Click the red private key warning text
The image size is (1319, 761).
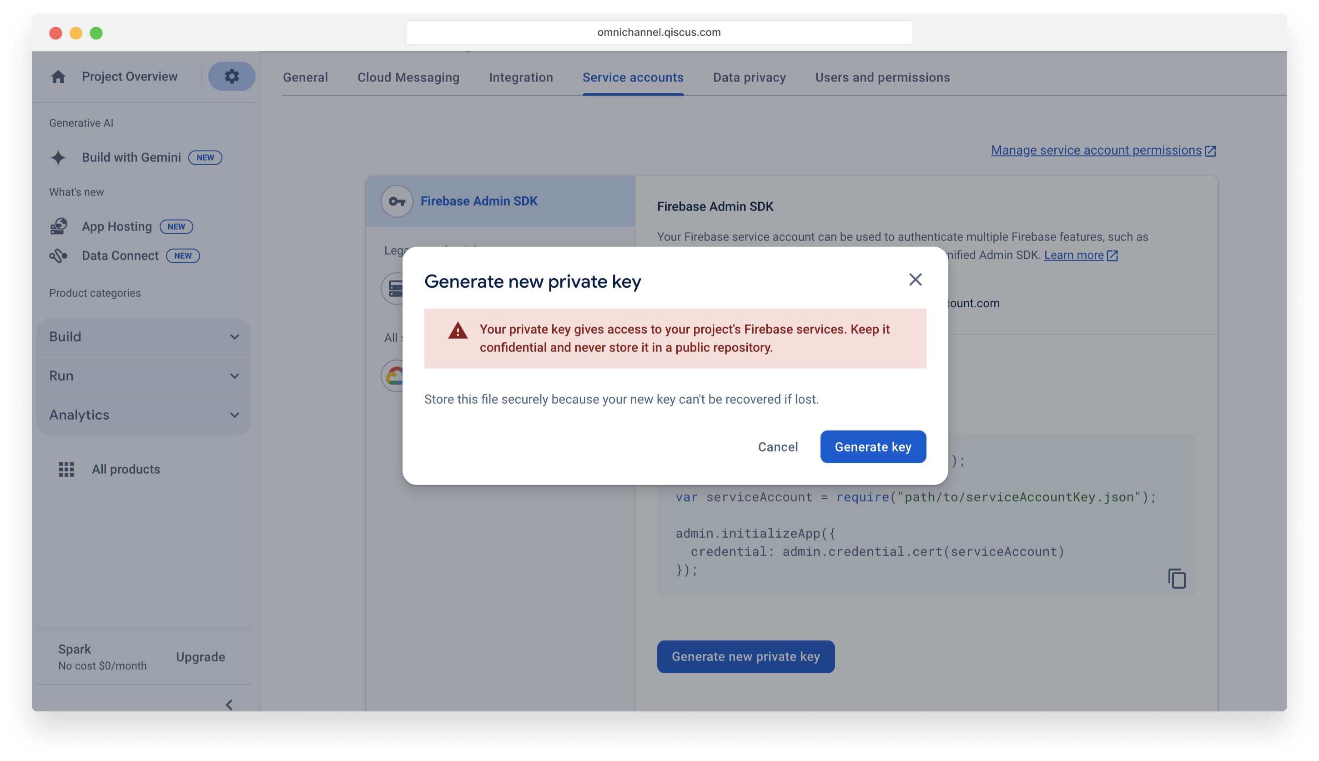(685, 338)
